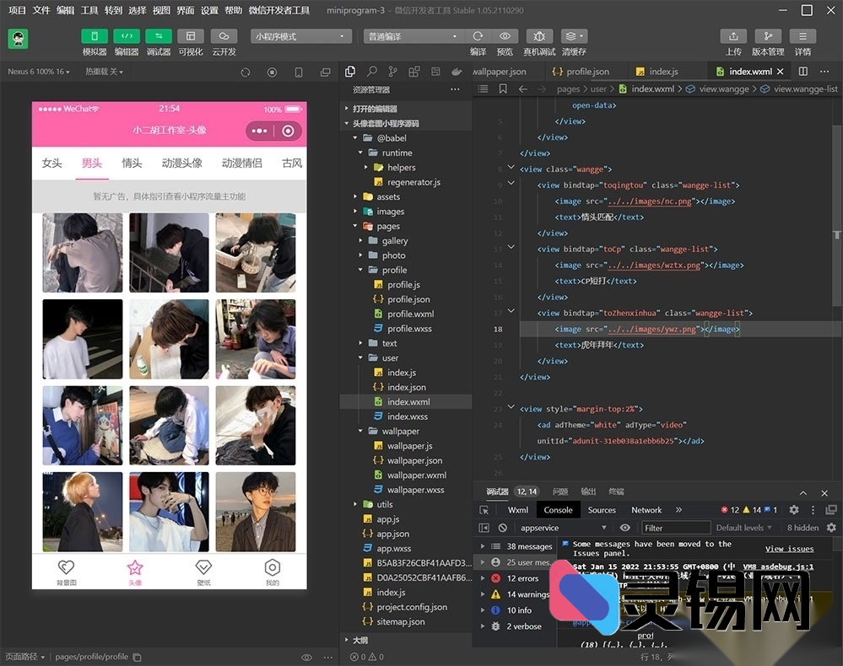Click the clear console icon

tap(503, 528)
